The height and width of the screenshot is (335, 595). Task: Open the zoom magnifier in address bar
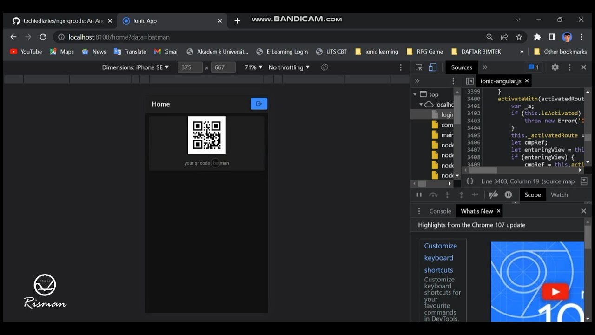tap(489, 37)
